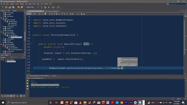This screenshot has width=187, height=105.
Task: Open VLC media player from the taskbar
Action: (x=80, y=103)
